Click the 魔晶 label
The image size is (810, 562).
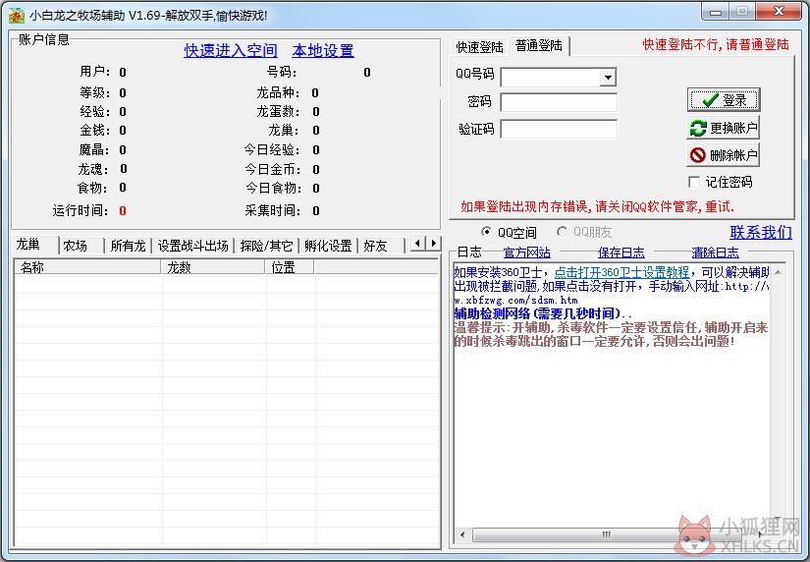tap(94, 150)
